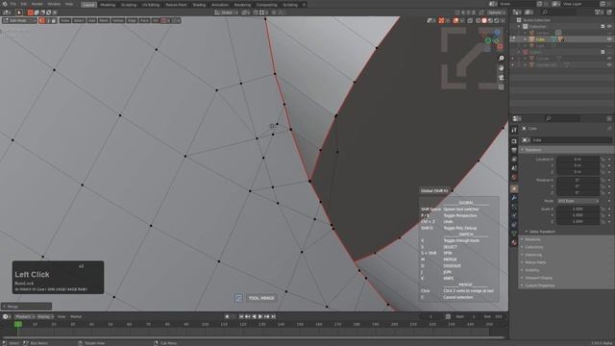Open the Material properties tab
The image size is (615, 346).
(514, 243)
